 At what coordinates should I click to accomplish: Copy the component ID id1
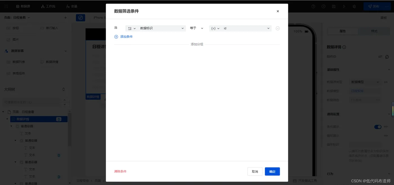[387, 57]
